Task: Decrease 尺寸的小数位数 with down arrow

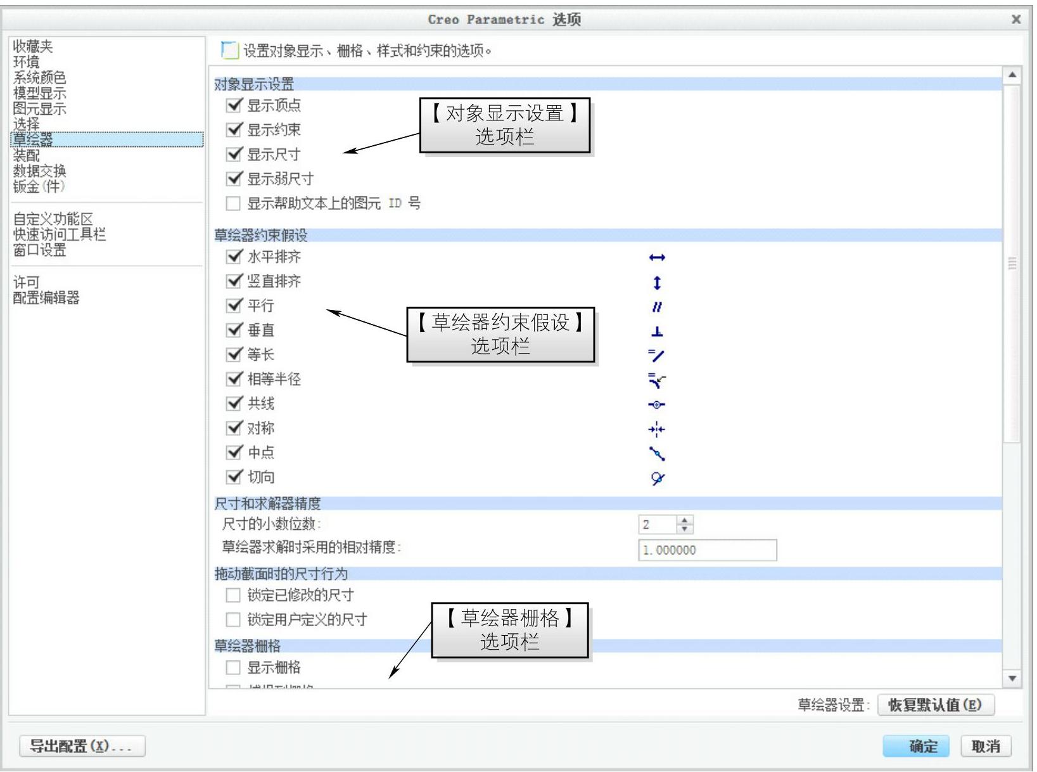Action: 685,529
